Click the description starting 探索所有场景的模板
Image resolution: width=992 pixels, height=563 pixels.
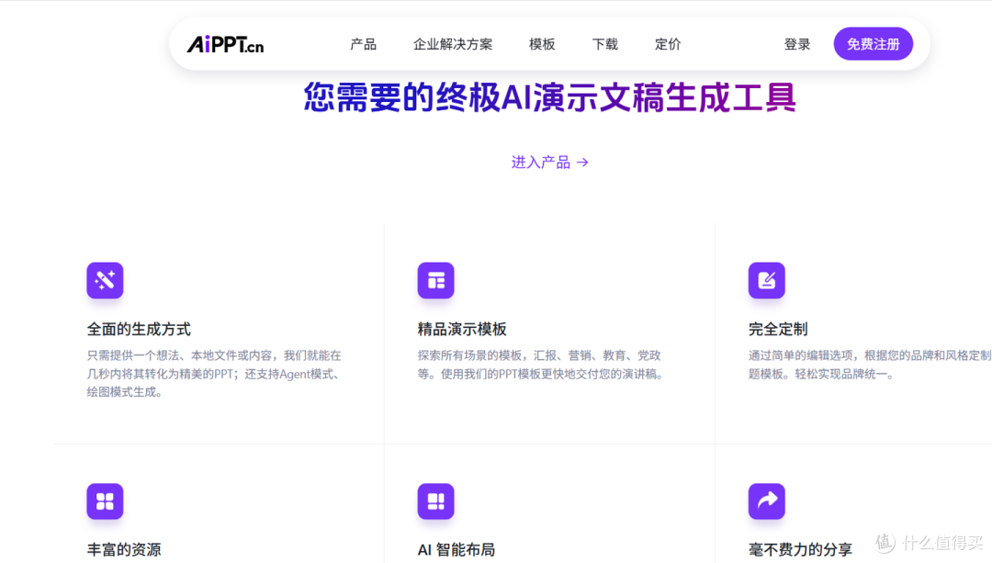pyautogui.click(x=542, y=365)
